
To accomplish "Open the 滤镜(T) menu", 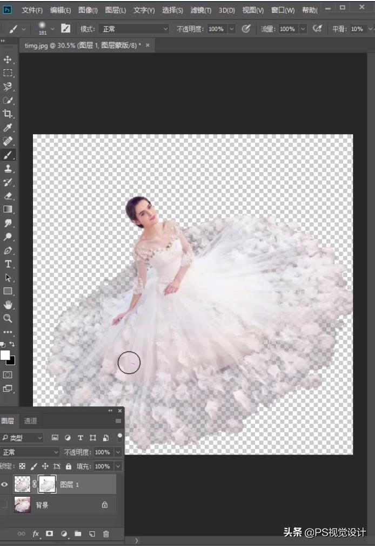I will [200, 10].
